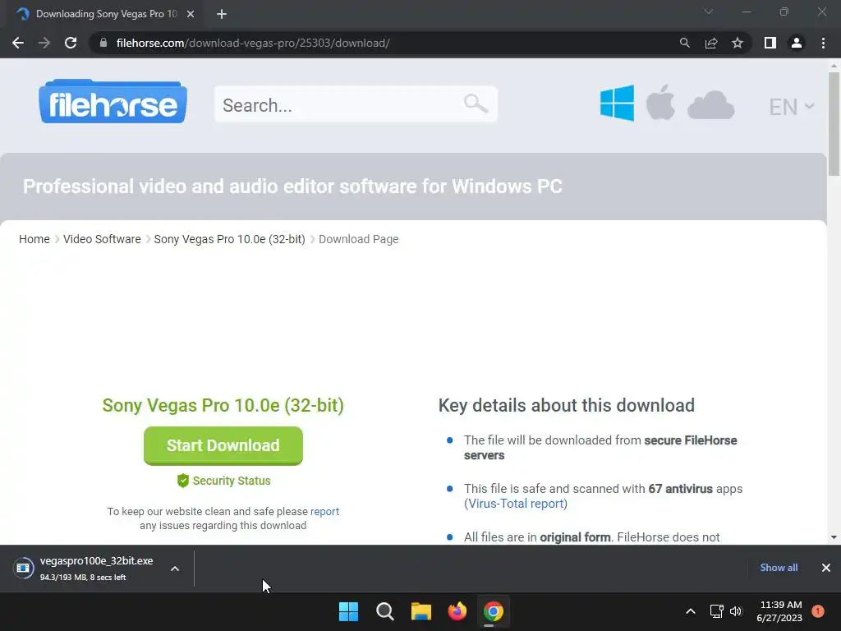Open the Chrome profile menu

[797, 43]
